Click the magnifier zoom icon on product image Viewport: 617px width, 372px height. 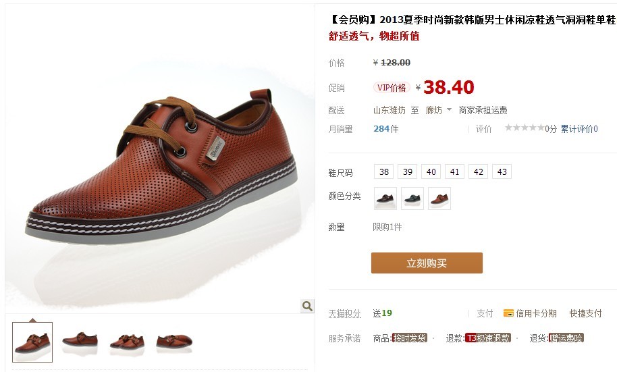307,305
